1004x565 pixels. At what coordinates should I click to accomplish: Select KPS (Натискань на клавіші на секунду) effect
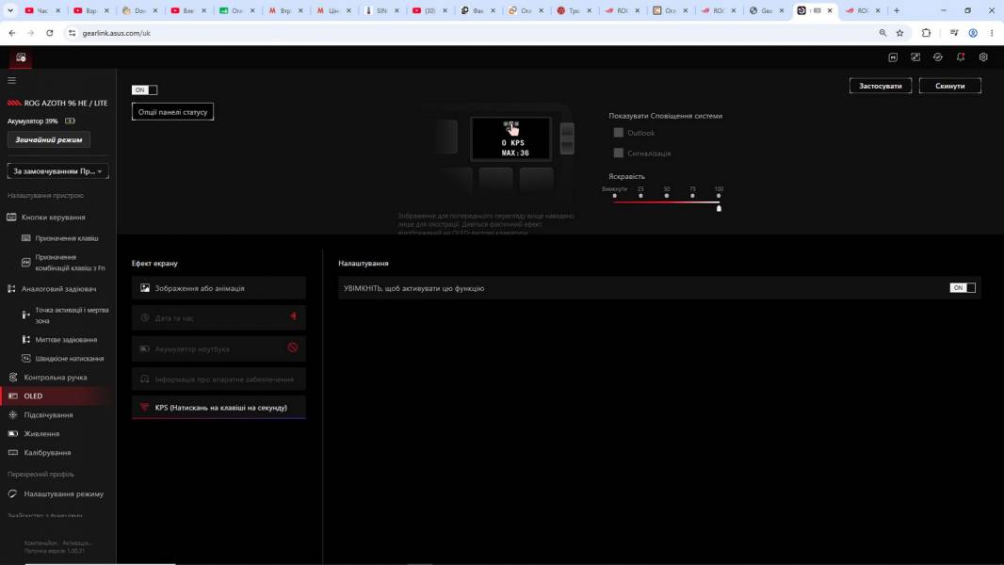click(x=219, y=407)
